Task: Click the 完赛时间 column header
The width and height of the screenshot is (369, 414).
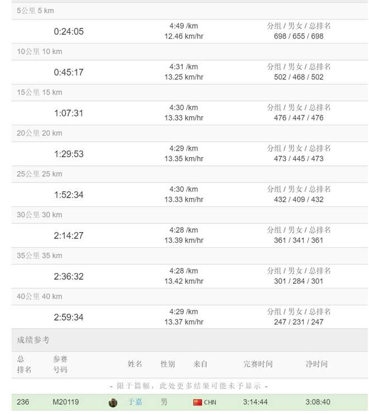Action: coord(258,364)
